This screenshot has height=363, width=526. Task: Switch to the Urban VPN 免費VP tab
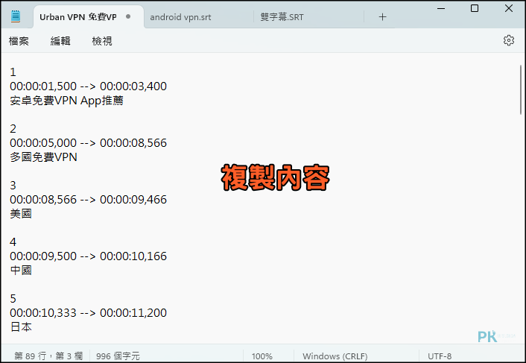[x=88, y=17]
